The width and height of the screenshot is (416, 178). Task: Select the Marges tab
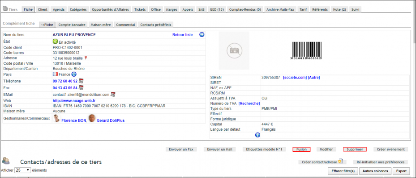click(172, 9)
